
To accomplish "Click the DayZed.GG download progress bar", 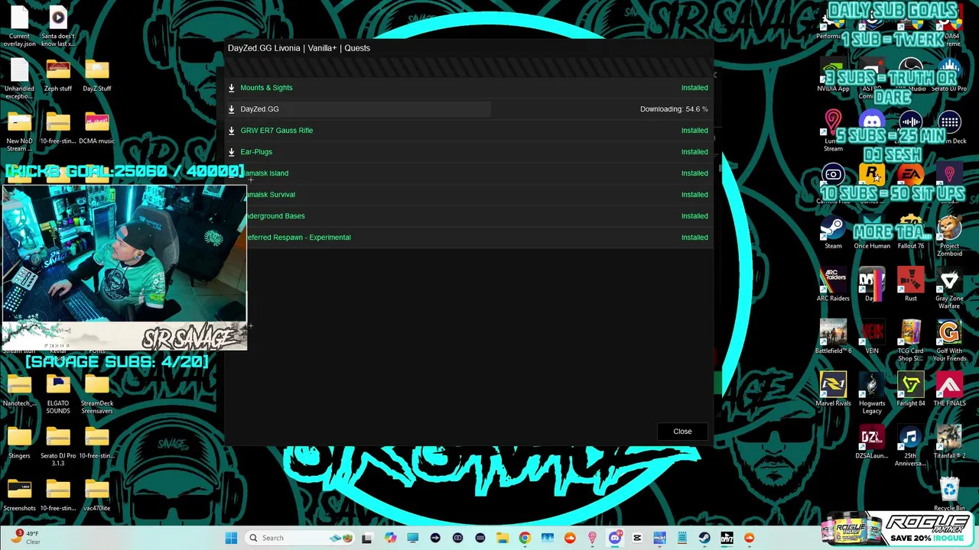I will tap(359, 109).
